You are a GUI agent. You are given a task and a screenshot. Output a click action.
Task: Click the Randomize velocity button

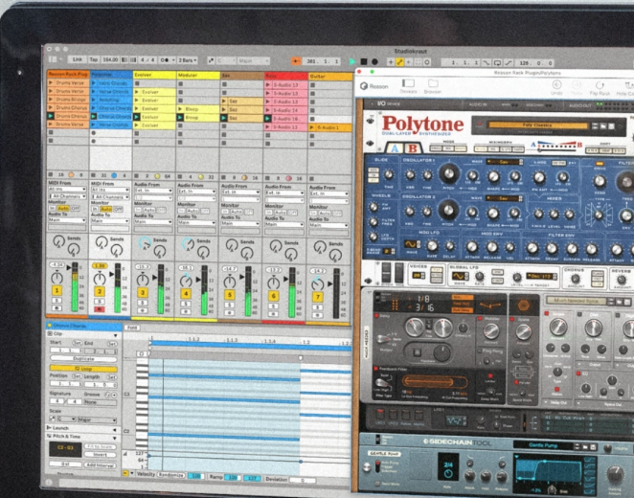[171, 475]
